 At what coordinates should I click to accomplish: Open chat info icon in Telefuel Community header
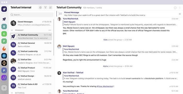click(175, 8)
